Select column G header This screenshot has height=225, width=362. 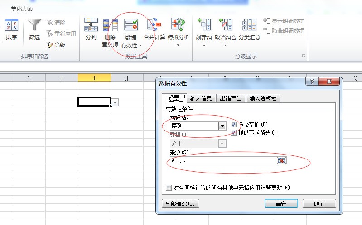pyautogui.click(x=29, y=78)
